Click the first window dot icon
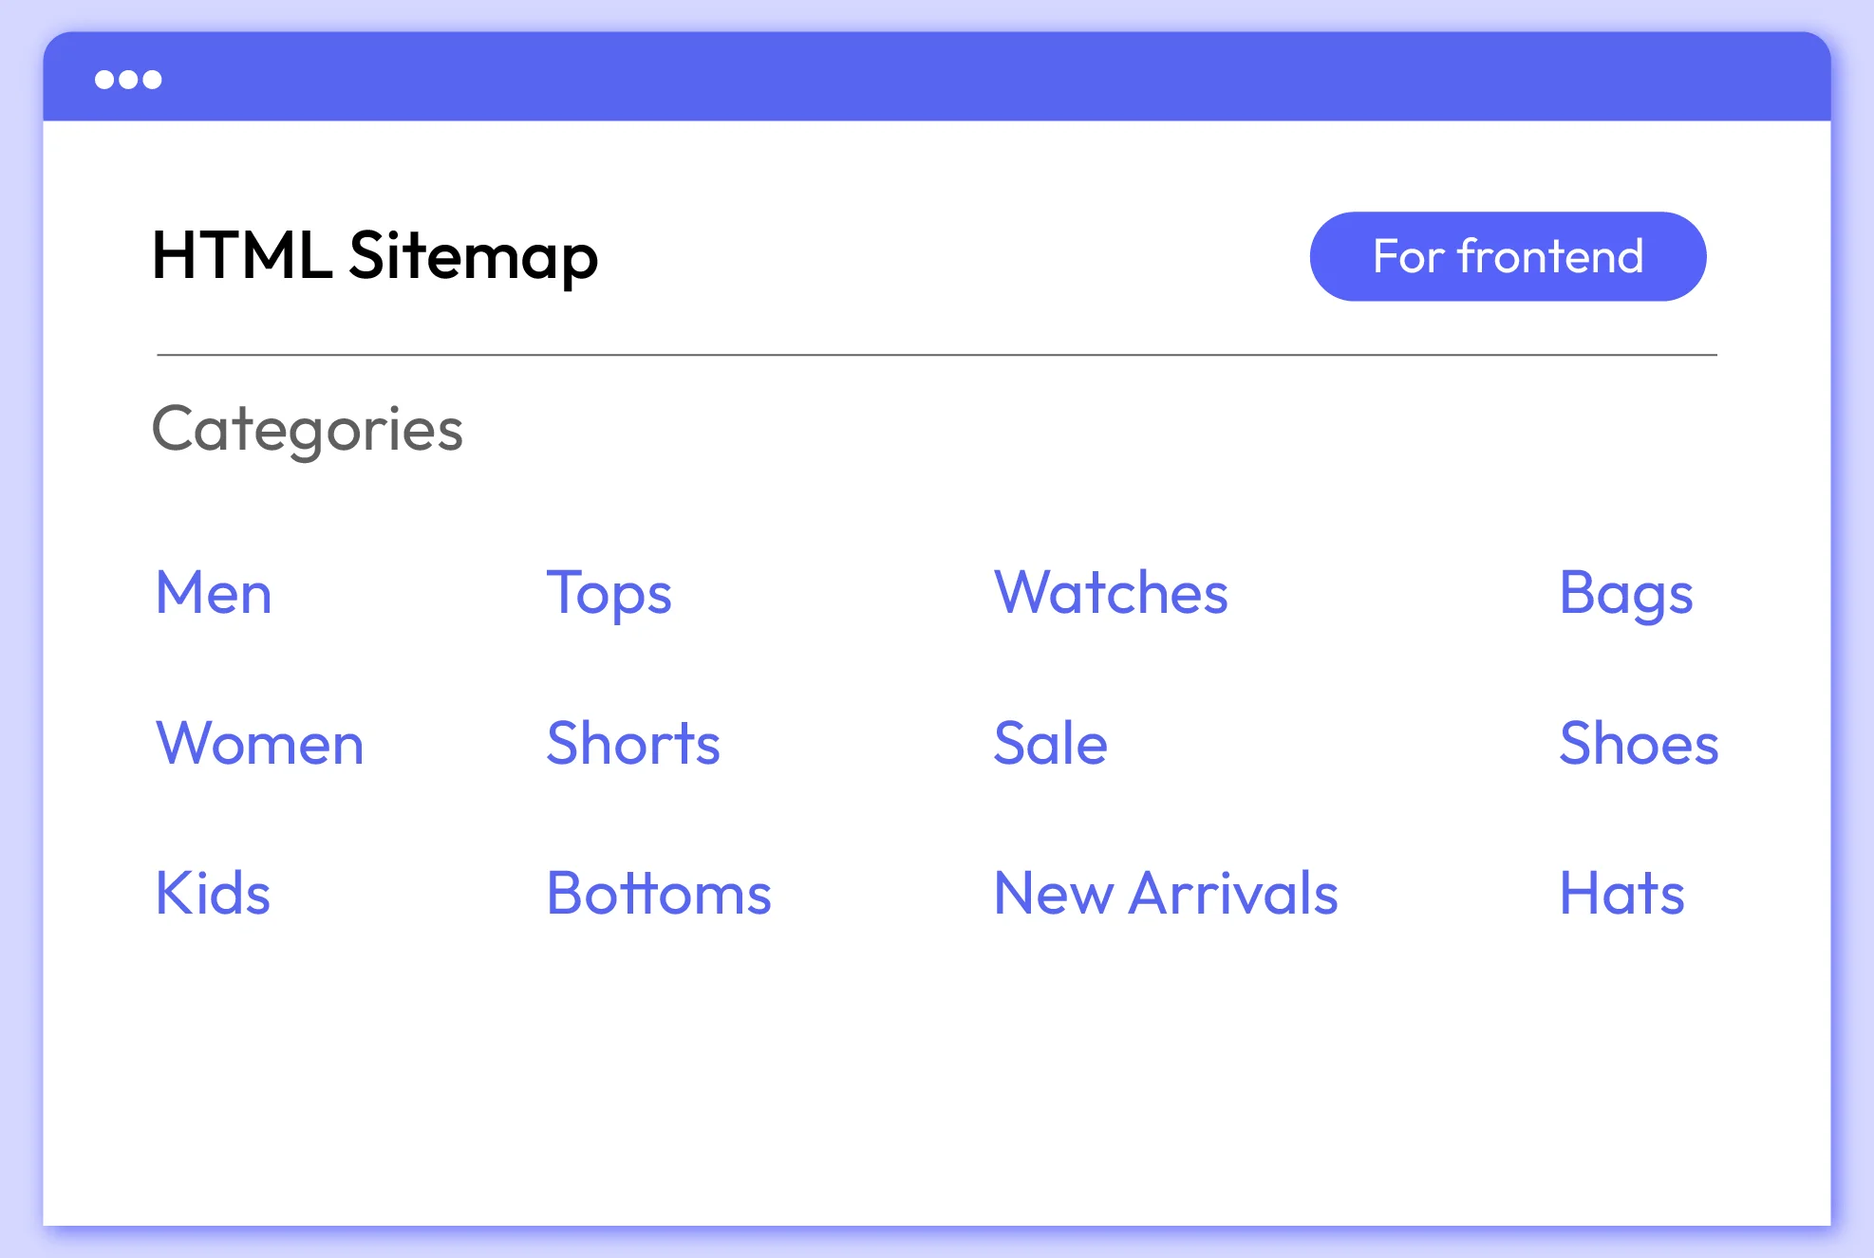Screen dimensions: 1874x1258 click(104, 80)
